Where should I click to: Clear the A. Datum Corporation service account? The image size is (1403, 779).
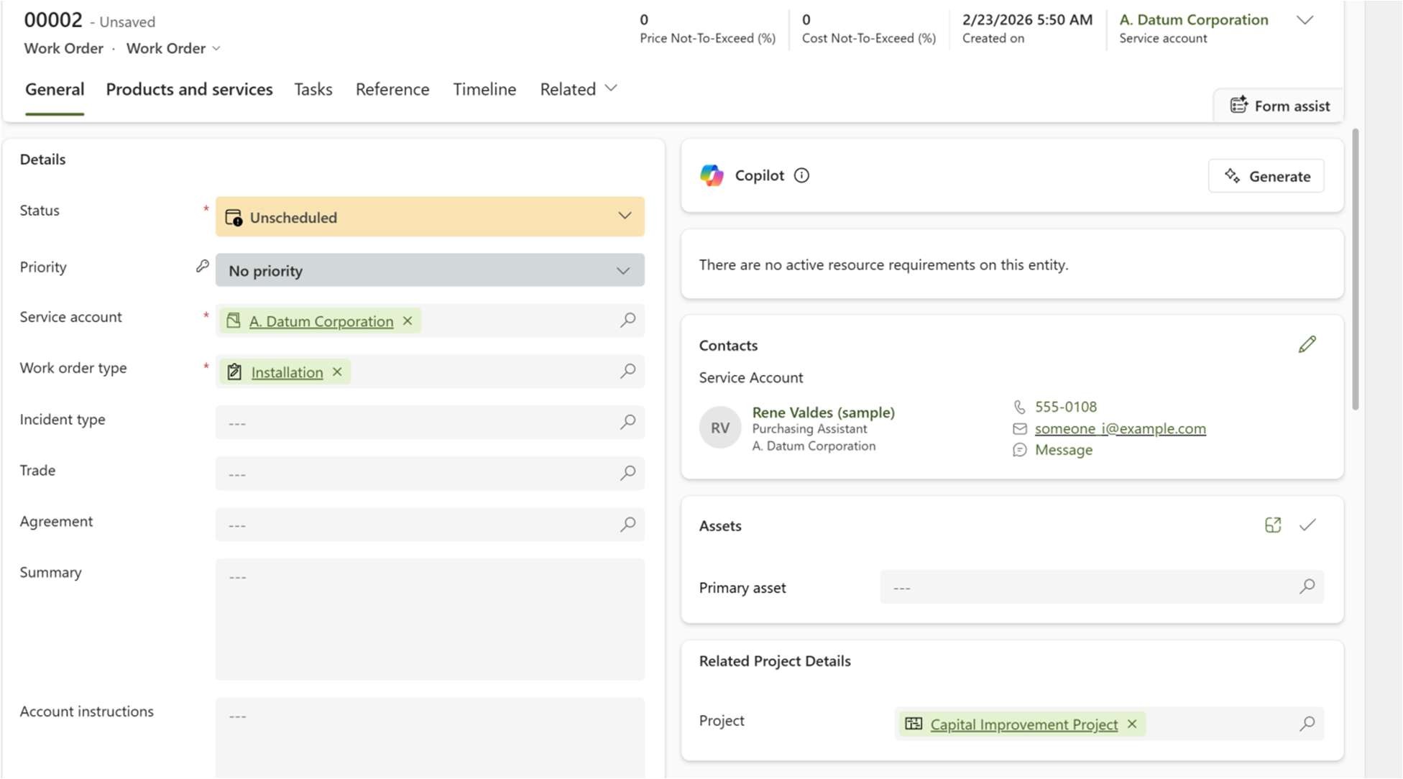pos(408,321)
